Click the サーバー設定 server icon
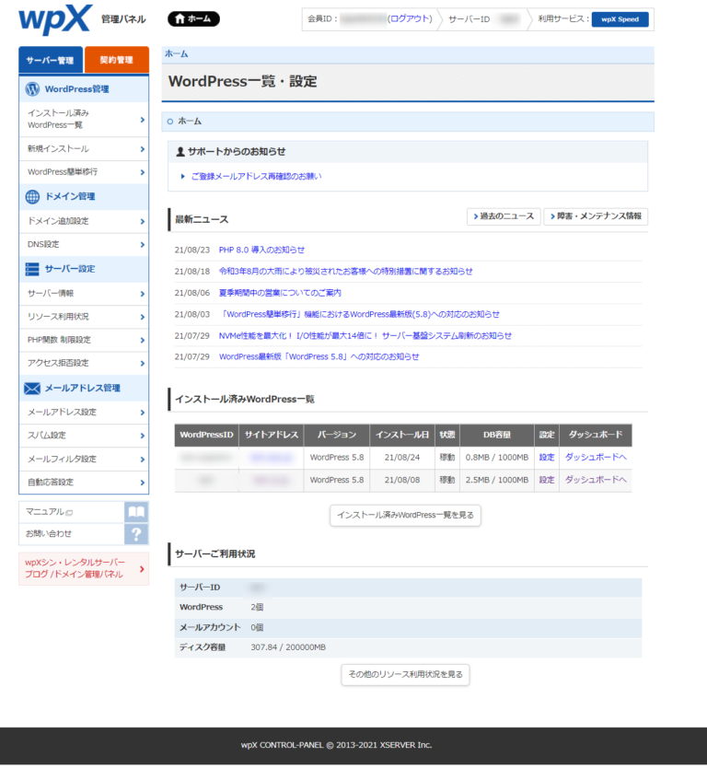707x780 pixels. (x=32, y=269)
